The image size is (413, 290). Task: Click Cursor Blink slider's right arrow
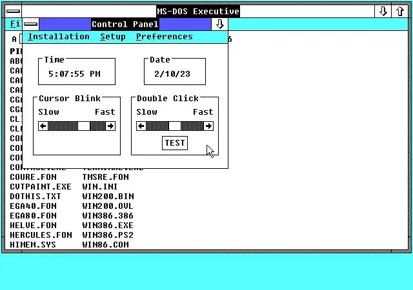(110, 126)
